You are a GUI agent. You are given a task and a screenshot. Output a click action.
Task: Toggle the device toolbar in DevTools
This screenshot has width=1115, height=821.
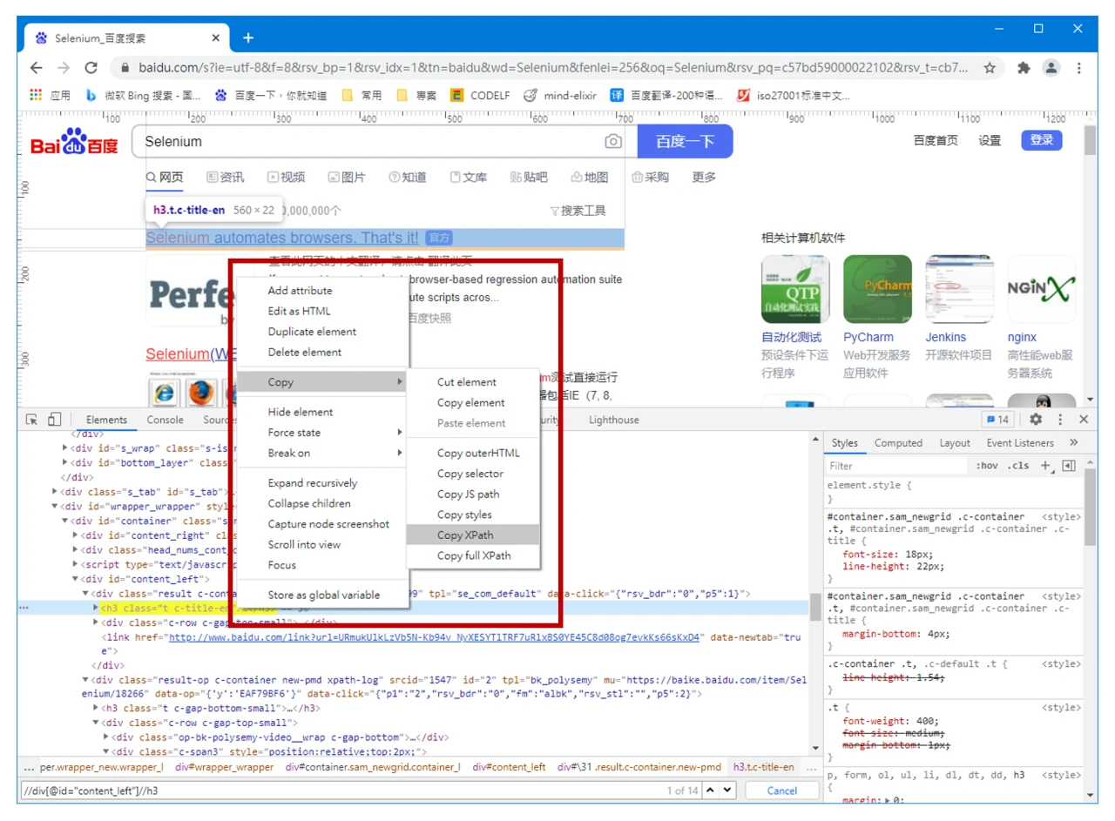click(x=55, y=420)
